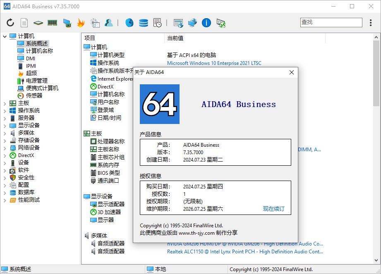Image resolution: width=381 pixels, height=274 pixels.
Task: Open the Microsoft Windows 10 Enterprise link
Action: 214,63
